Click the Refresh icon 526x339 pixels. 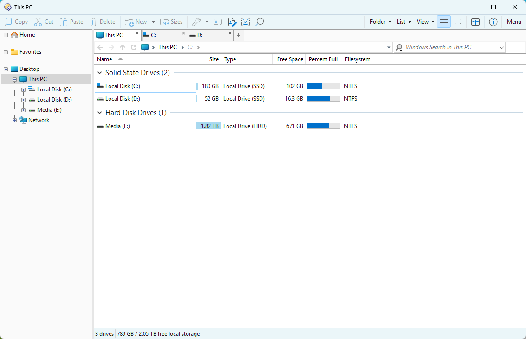(134, 47)
